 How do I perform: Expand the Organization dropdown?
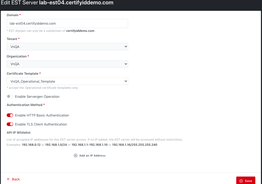(67, 64)
